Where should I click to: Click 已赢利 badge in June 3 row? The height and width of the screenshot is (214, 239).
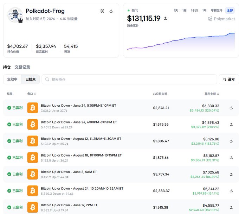[x=15, y=174]
